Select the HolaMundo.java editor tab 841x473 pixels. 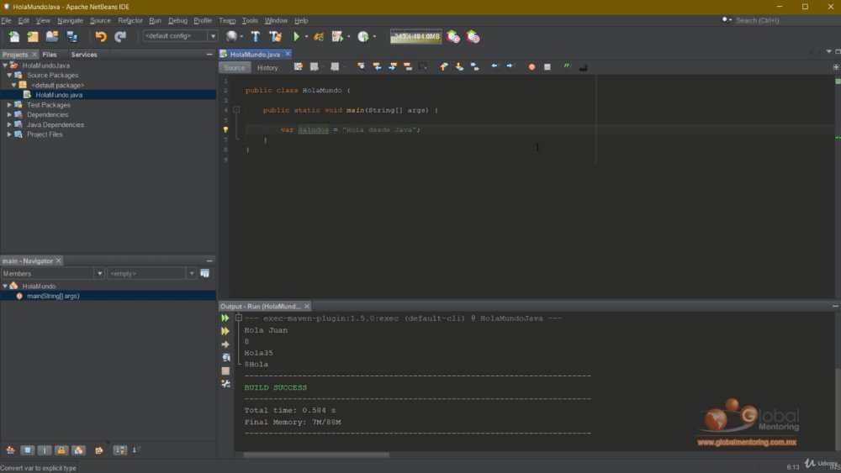pyautogui.click(x=255, y=54)
